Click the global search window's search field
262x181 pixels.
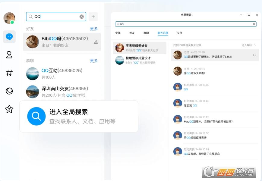(x=186, y=24)
